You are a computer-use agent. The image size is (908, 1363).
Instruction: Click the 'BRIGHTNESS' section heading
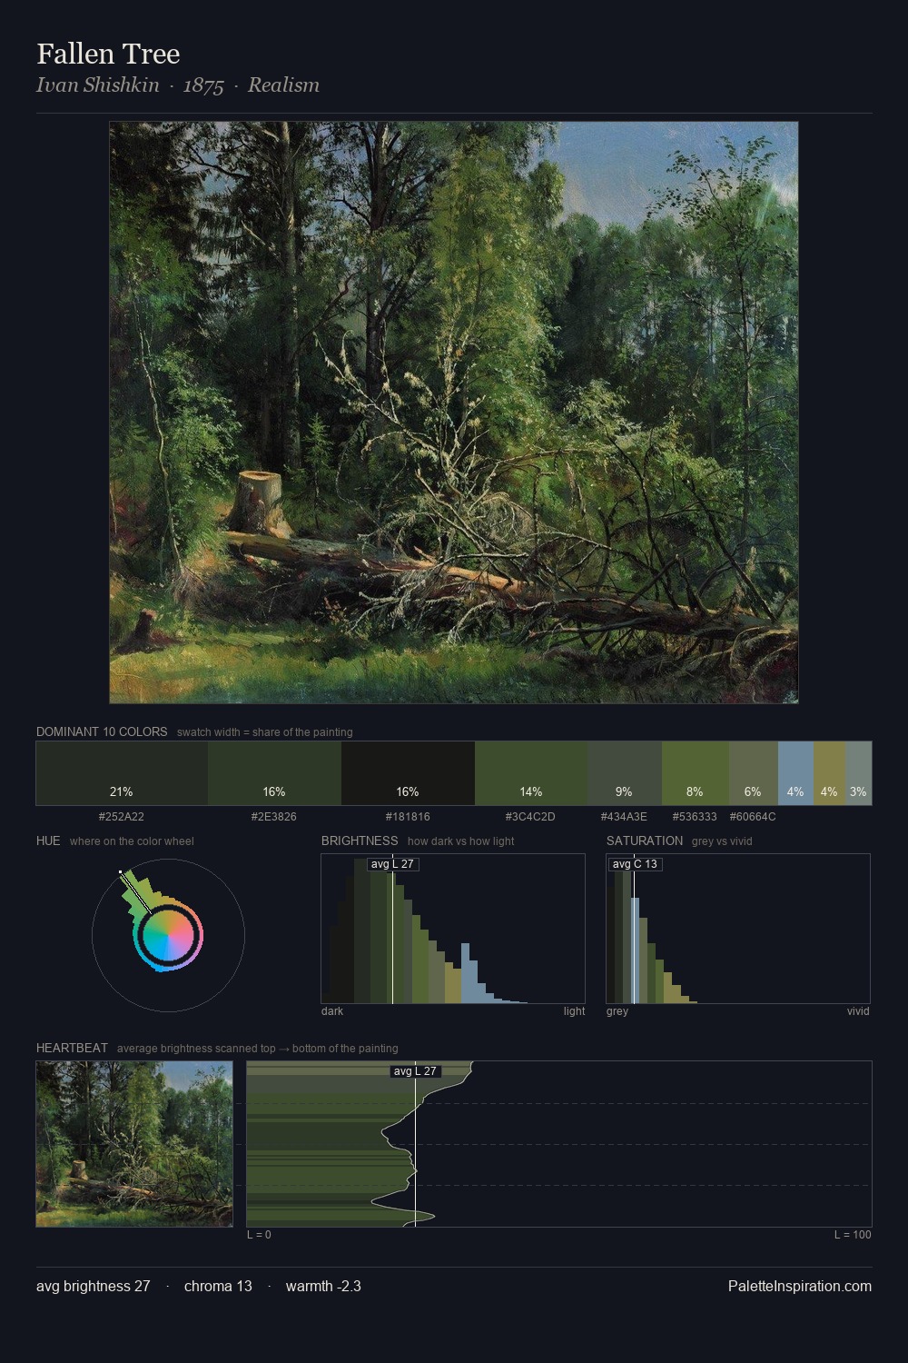tap(360, 841)
